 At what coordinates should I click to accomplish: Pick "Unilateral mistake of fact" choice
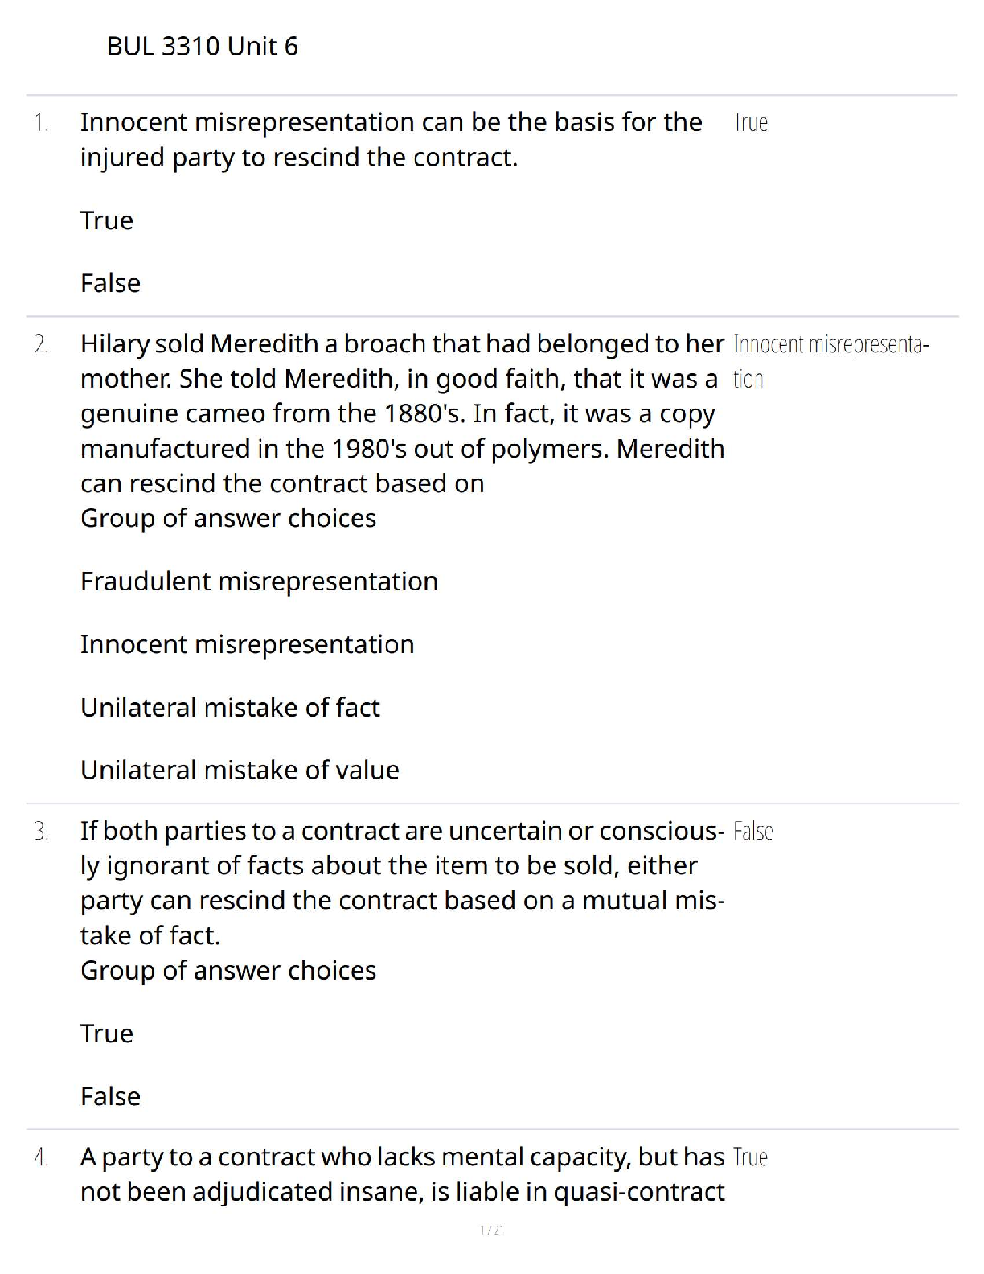click(x=230, y=708)
